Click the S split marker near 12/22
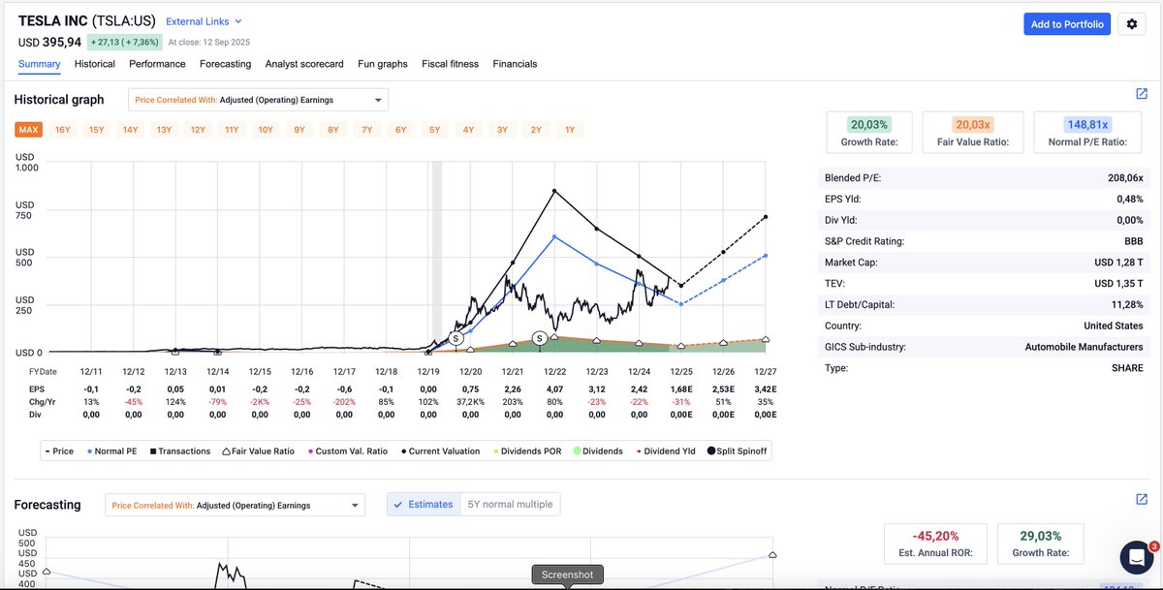This screenshot has height=590, width=1163. click(x=540, y=338)
